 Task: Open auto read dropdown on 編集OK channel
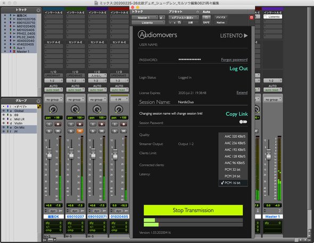point(53,90)
